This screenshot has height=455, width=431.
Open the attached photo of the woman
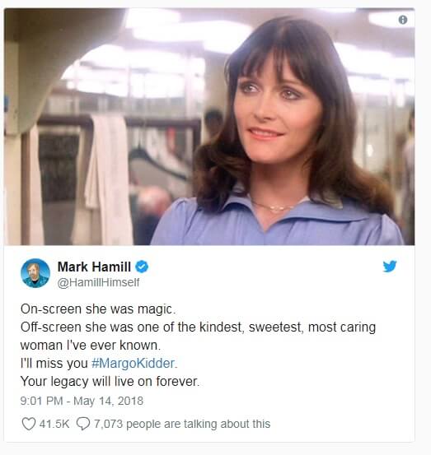tap(209, 127)
